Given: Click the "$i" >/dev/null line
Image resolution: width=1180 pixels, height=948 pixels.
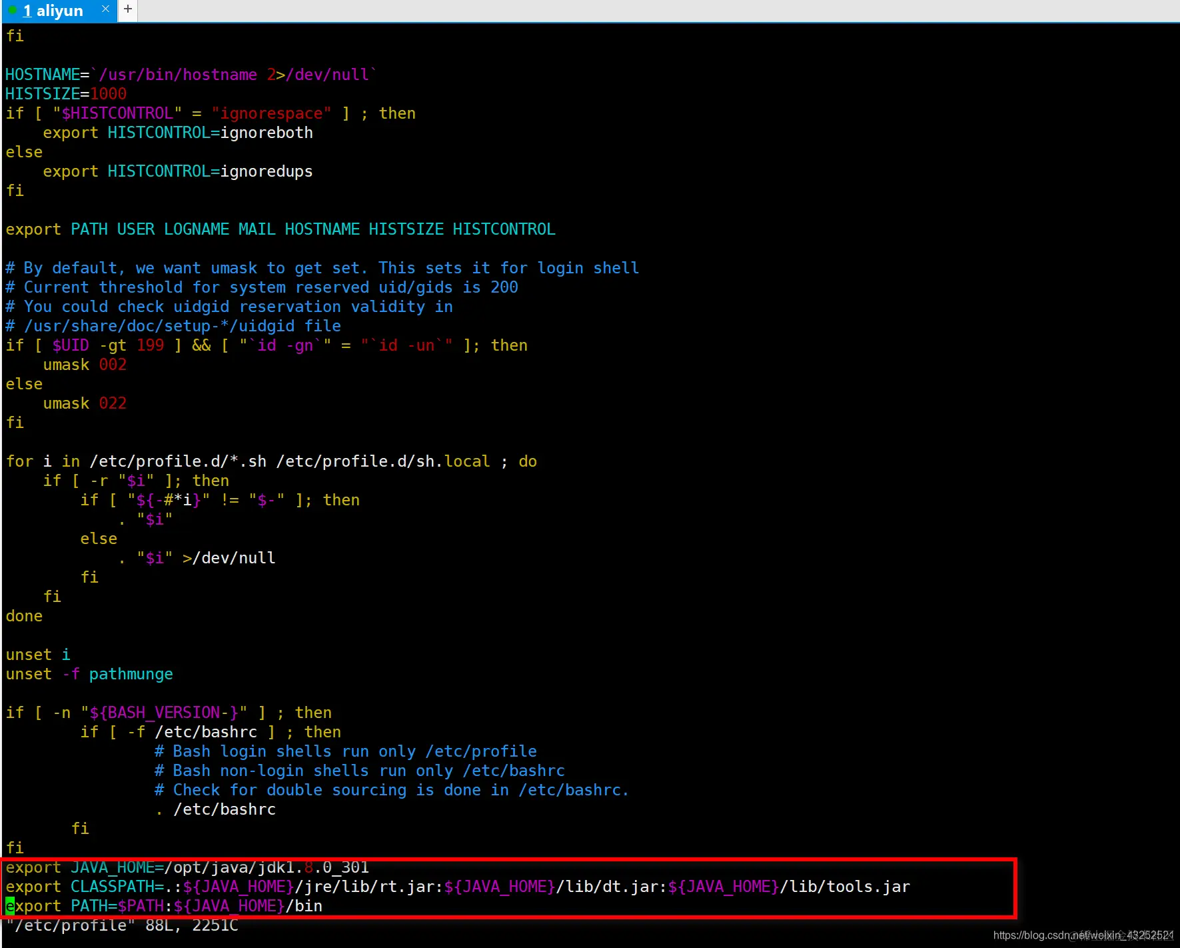Looking at the screenshot, I should pyautogui.click(x=197, y=558).
